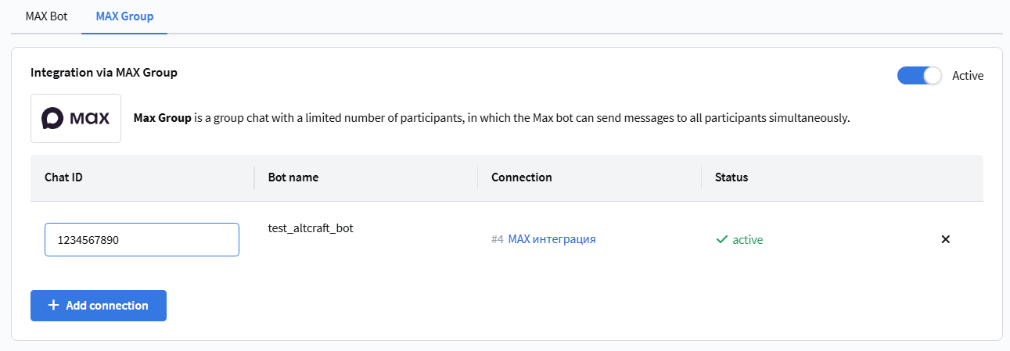Open the MAX интеграция connection link

point(552,239)
